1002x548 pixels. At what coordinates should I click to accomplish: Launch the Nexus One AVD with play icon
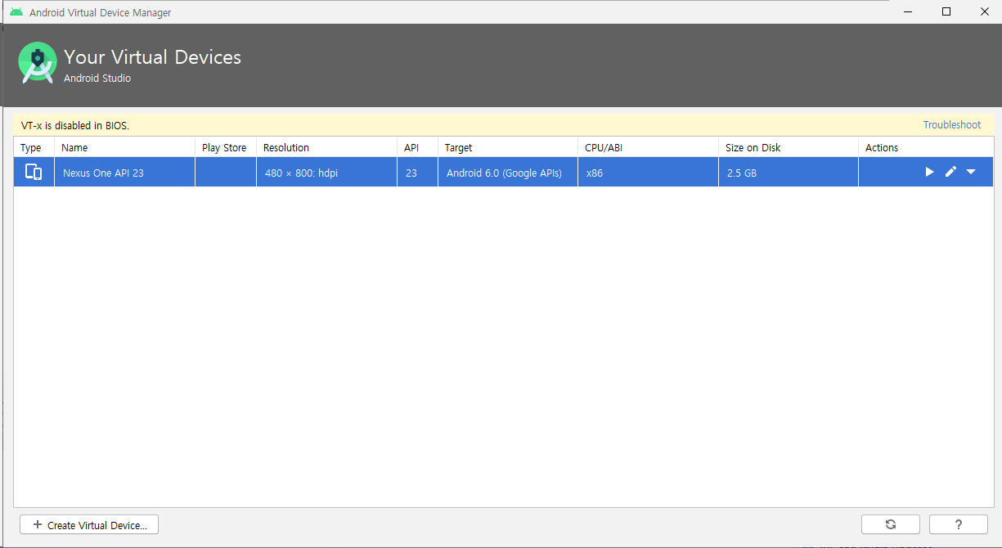click(929, 172)
